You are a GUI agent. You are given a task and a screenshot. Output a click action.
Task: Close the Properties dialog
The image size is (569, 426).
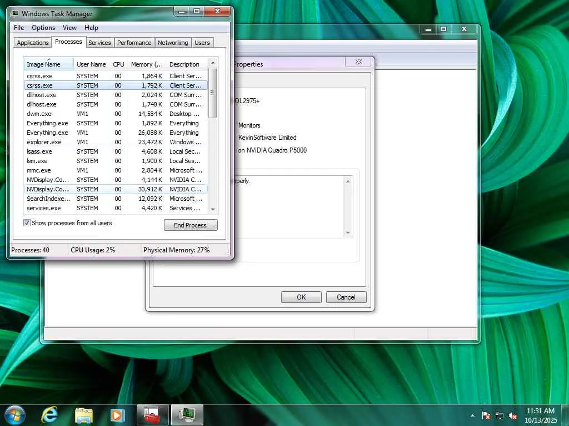click(358, 62)
